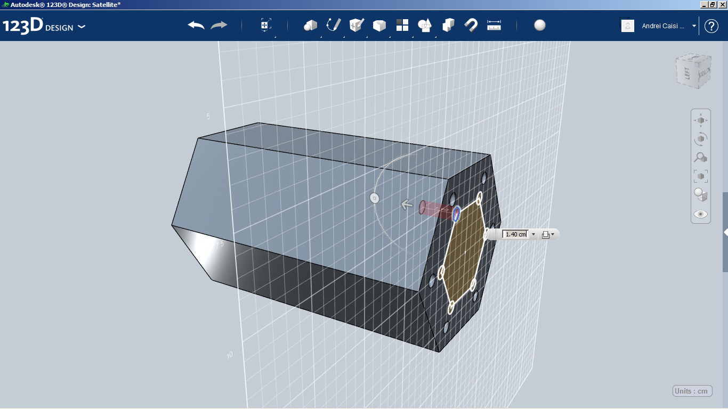Image resolution: width=728 pixels, height=409 pixels.
Task: Click the user profile avatar
Action: [x=628, y=26]
